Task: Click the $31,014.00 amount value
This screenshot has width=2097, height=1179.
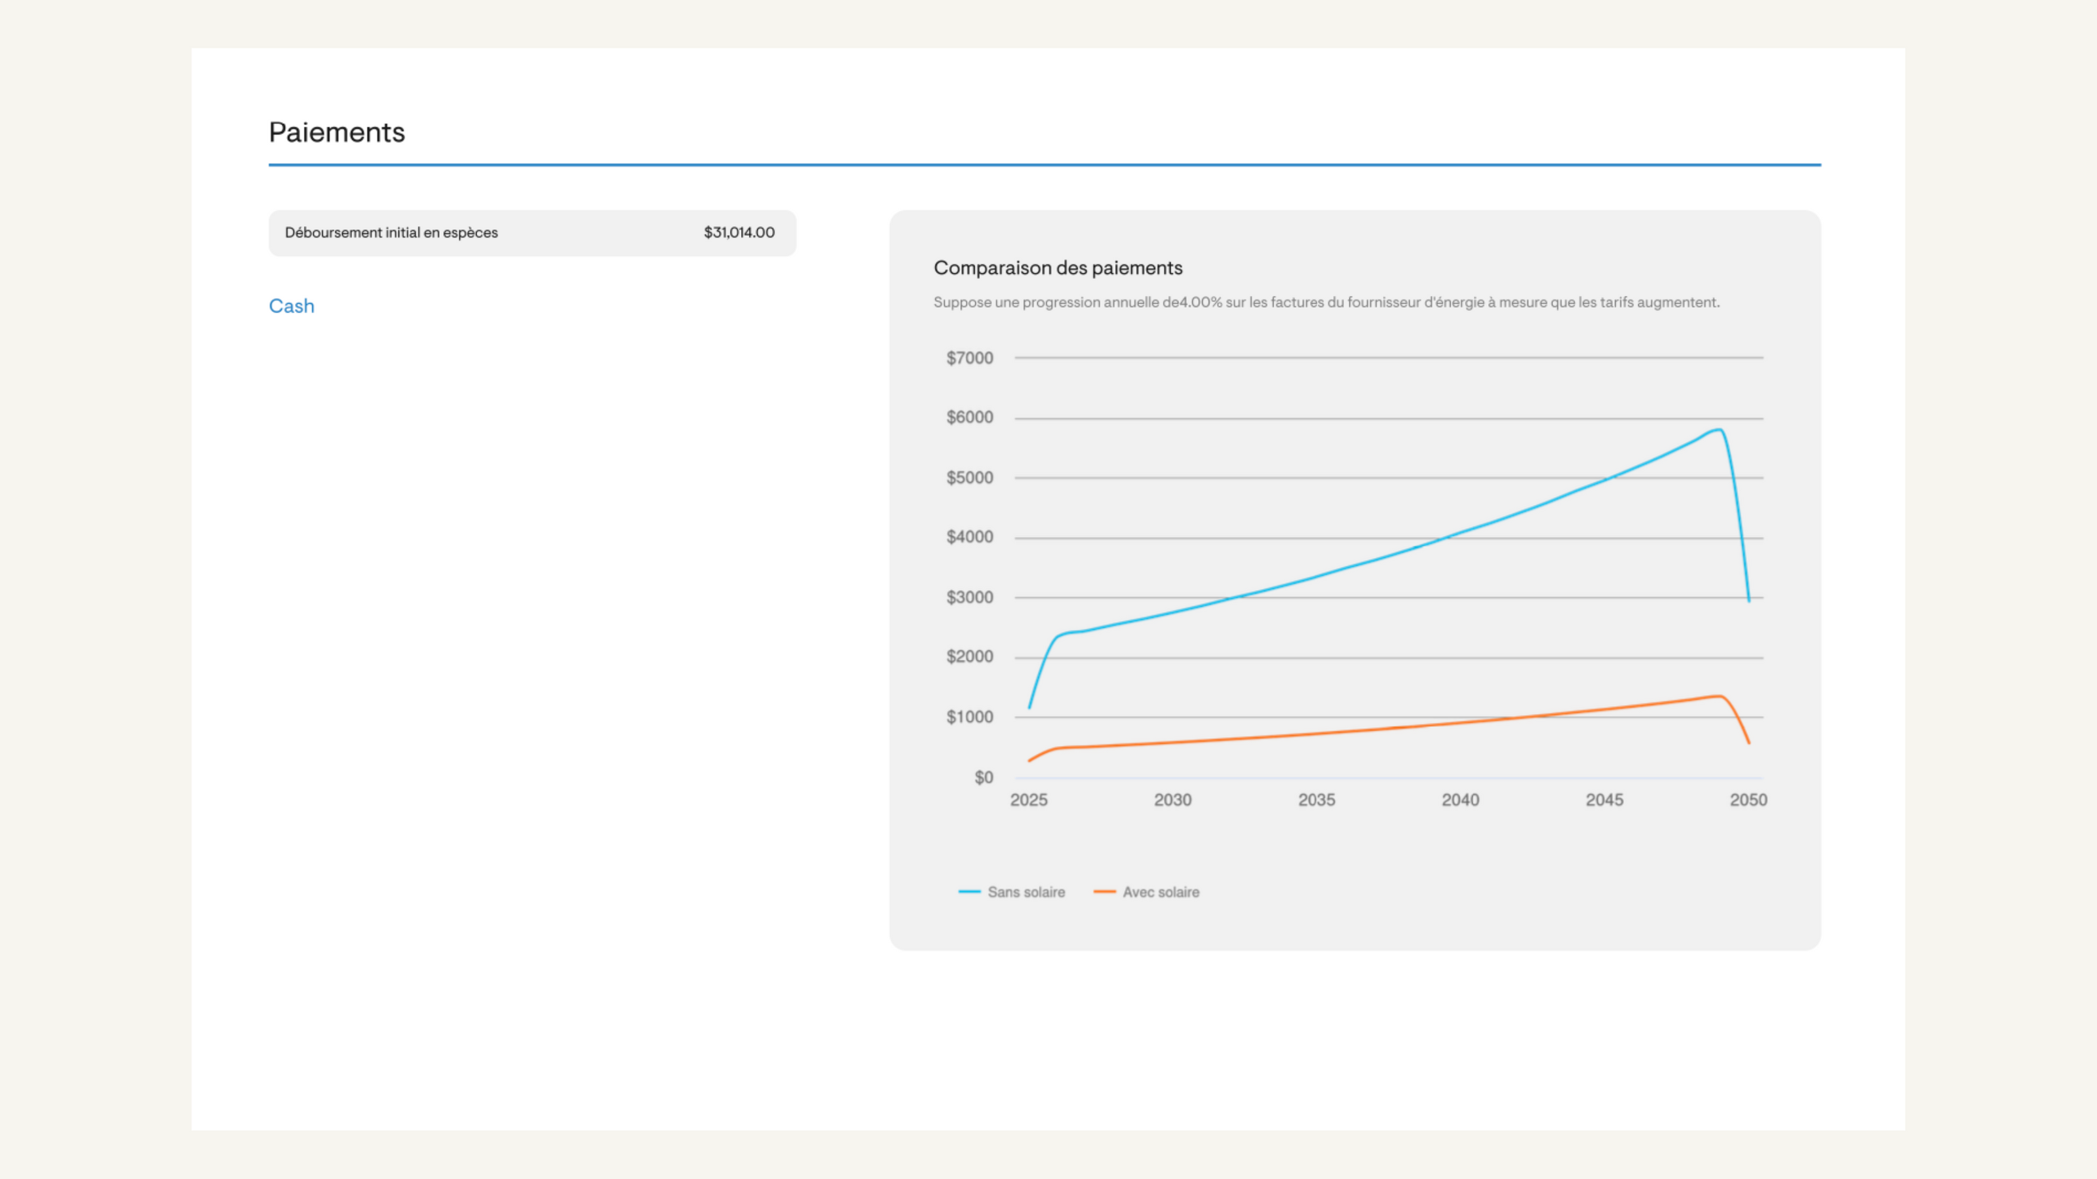Action: [x=739, y=233]
